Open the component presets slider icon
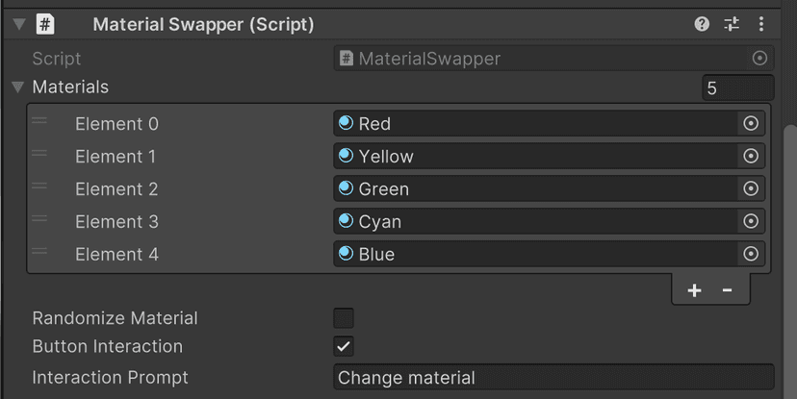This screenshot has width=797, height=399. coord(732,24)
